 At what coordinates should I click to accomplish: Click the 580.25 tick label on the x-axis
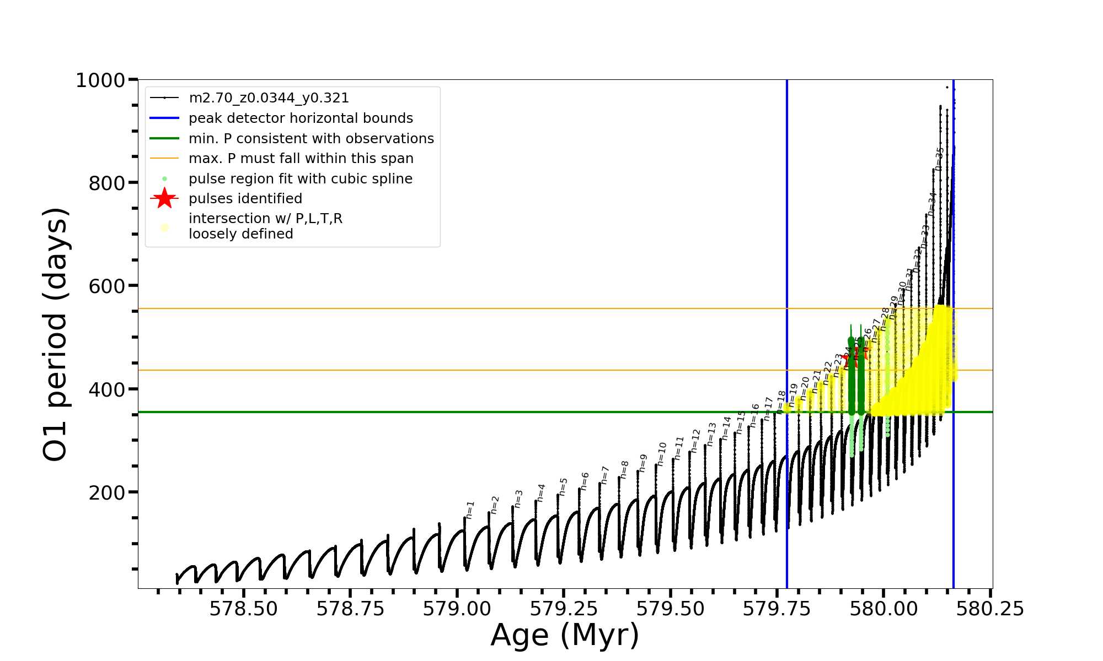click(989, 609)
